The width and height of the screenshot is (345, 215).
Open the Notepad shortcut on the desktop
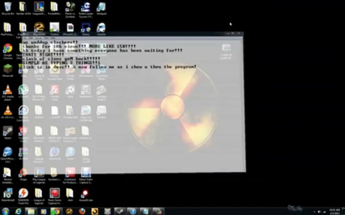(102, 8)
